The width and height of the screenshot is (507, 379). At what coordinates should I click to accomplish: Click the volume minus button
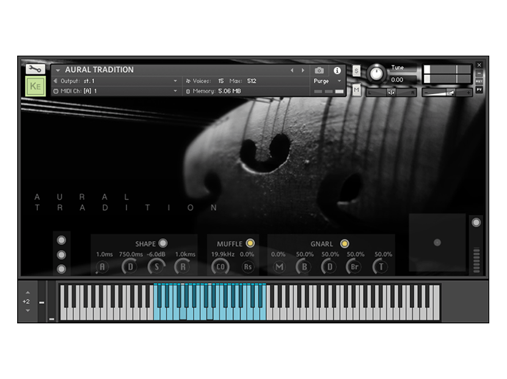tap(426, 93)
